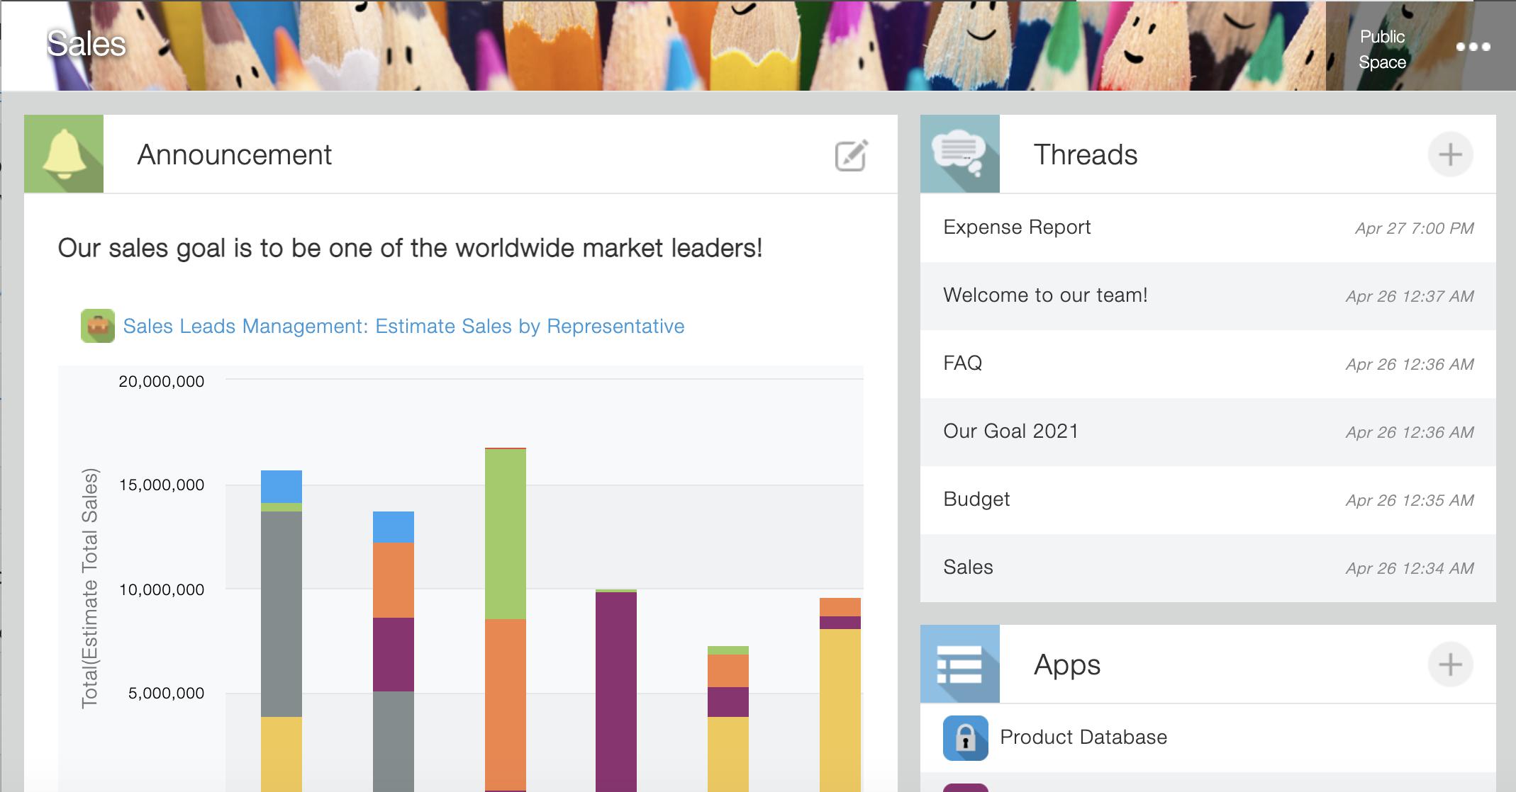Click the tall green bar segment
The height and width of the screenshot is (792, 1516).
[x=506, y=533]
